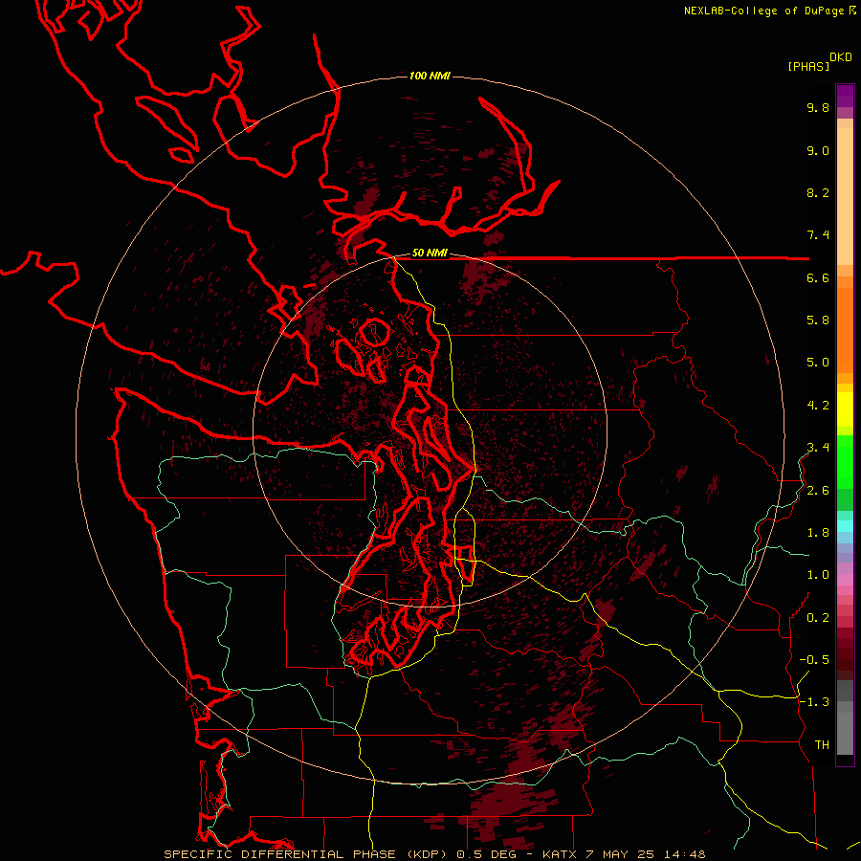
Task: Select the 3.4 legend value
Action: 818,448
